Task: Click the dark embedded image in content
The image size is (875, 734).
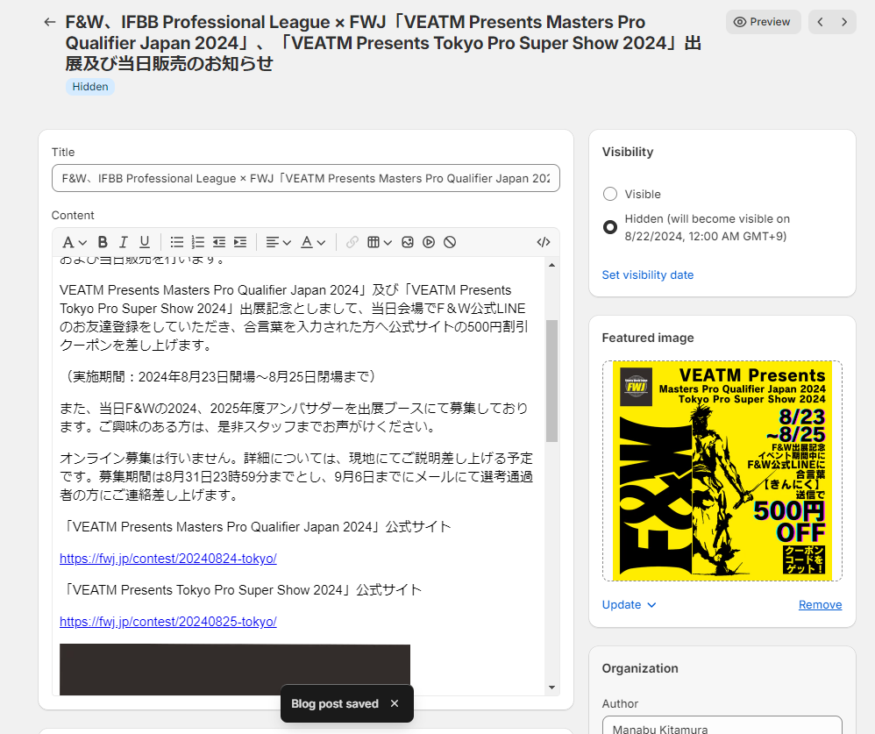Action: coord(235,670)
